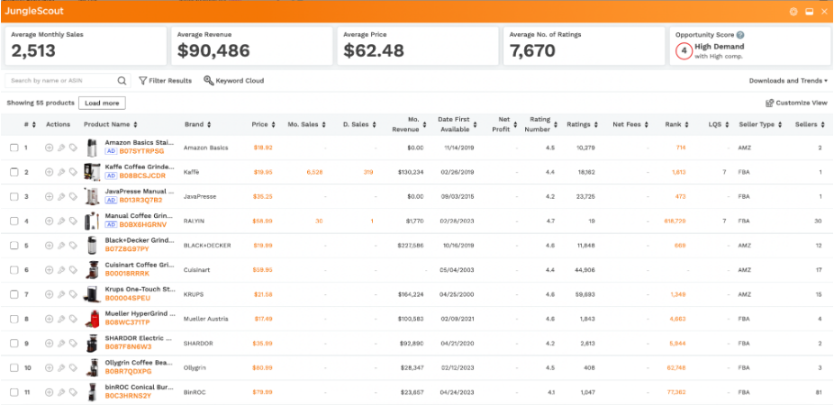Open ASIN link B07SYTRPSG

[141, 151]
